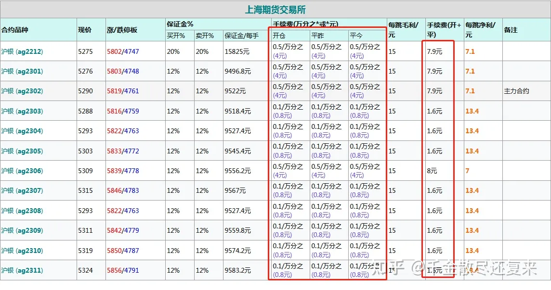This screenshot has width=551, height=290.
Task: Click margin value 9583.2元
Action: point(237,270)
